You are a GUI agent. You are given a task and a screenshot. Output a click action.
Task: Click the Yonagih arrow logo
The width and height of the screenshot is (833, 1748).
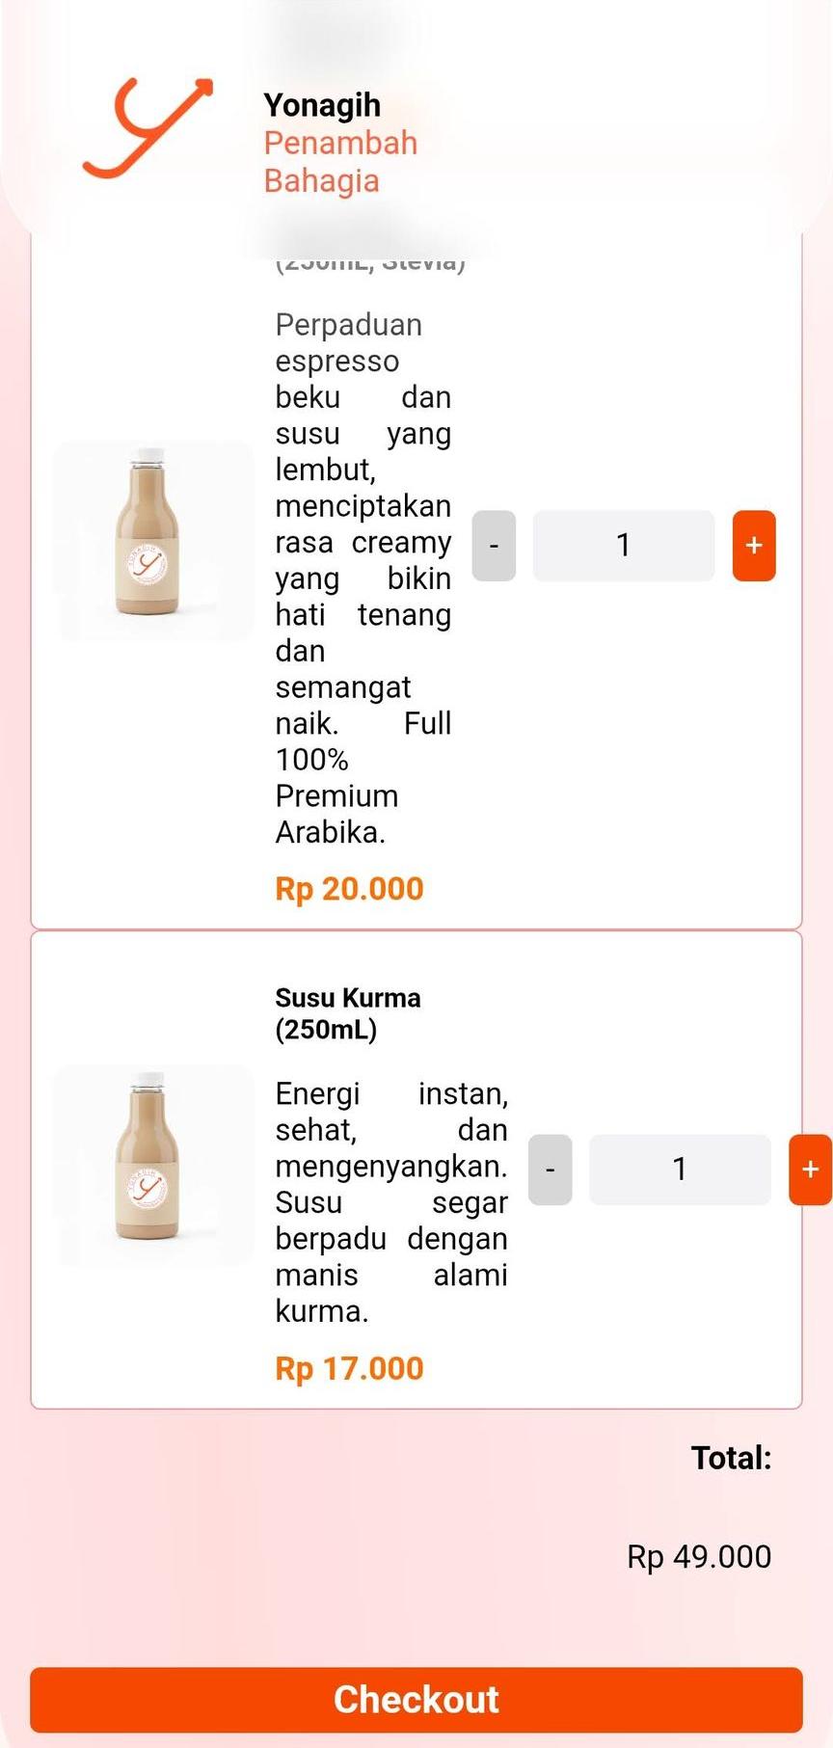148,128
